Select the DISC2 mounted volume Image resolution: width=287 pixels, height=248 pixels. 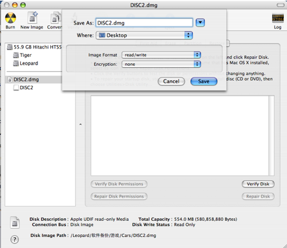tap(23, 88)
